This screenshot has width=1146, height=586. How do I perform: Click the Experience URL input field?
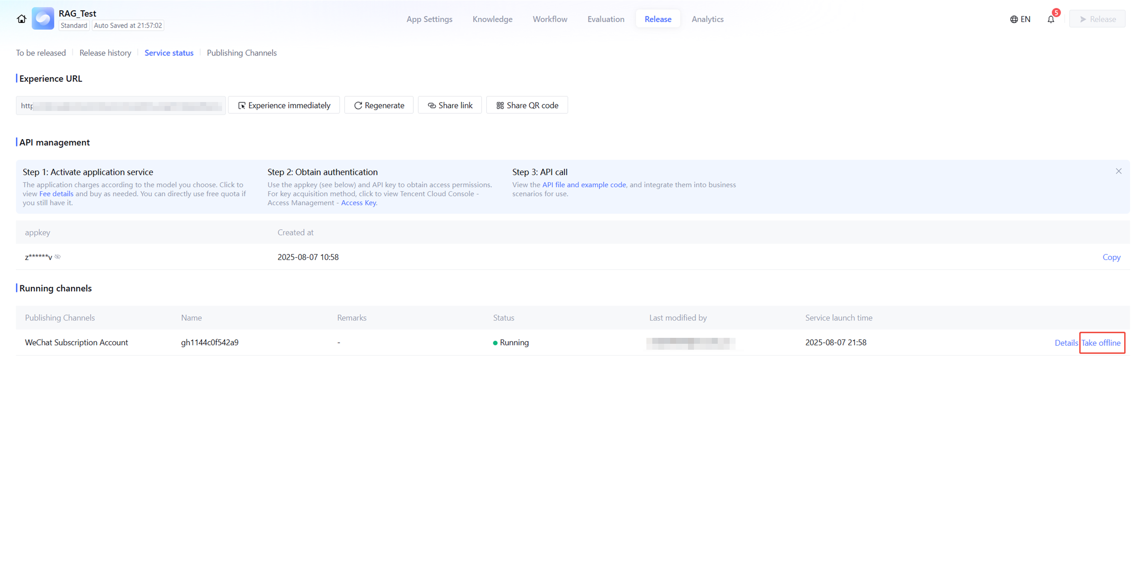[x=120, y=106]
